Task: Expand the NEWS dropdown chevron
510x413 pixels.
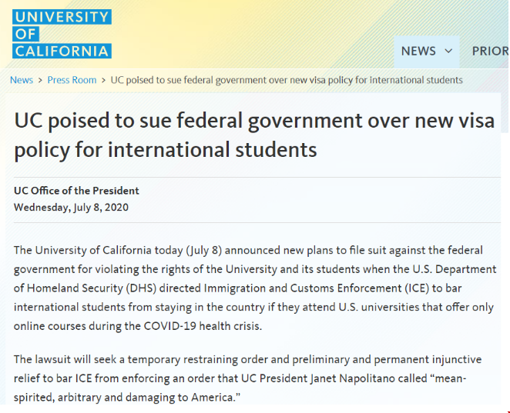Action: click(448, 52)
